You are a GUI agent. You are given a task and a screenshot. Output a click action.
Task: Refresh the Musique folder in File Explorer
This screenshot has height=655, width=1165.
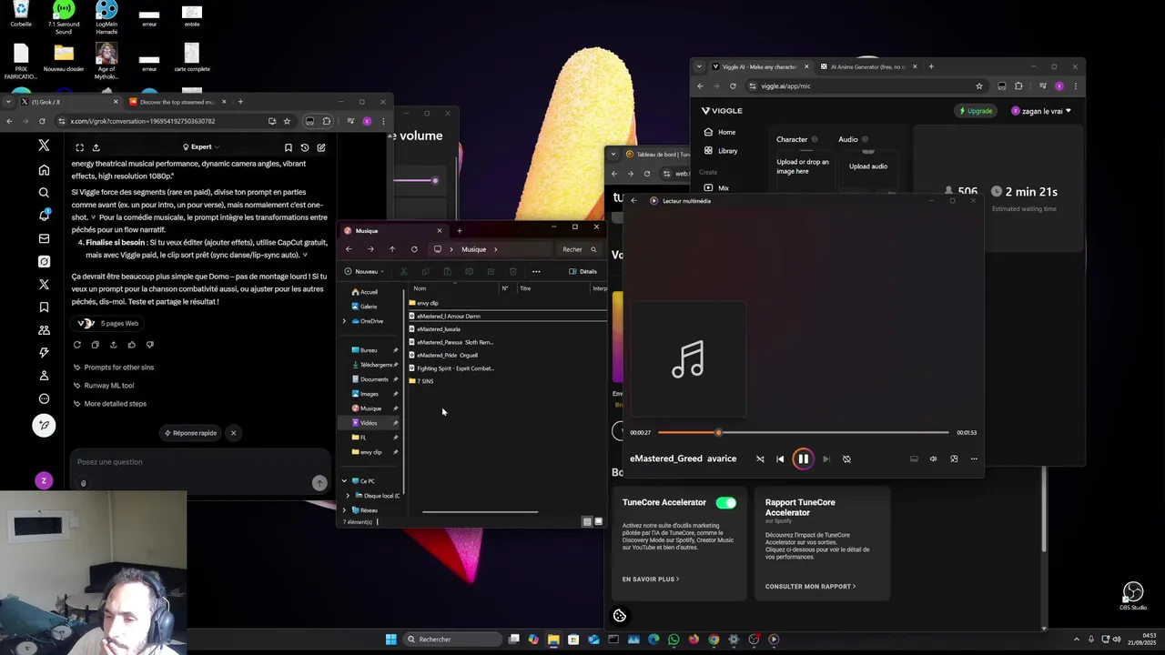414,249
